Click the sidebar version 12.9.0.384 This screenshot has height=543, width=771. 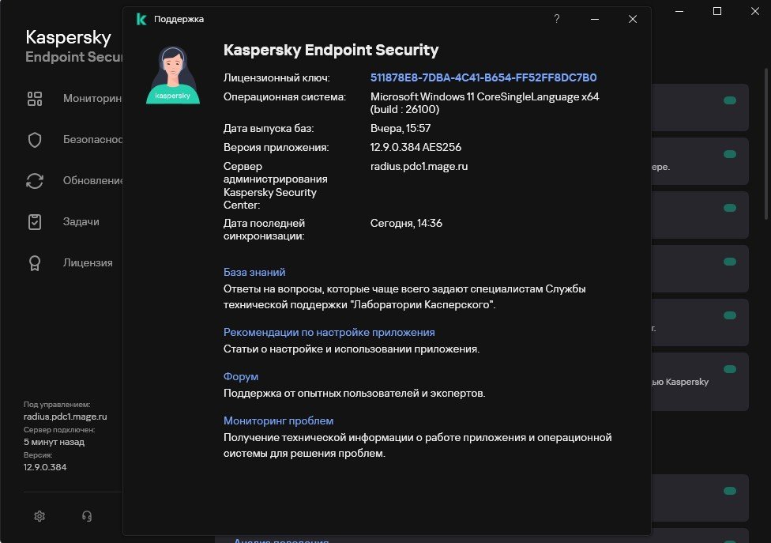(45, 467)
